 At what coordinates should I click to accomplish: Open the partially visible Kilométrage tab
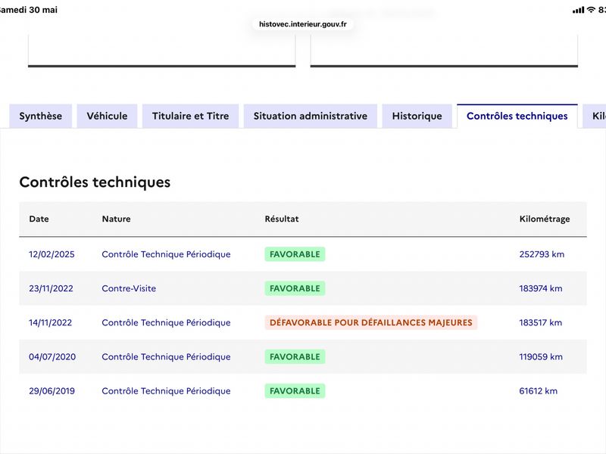click(x=595, y=116)
